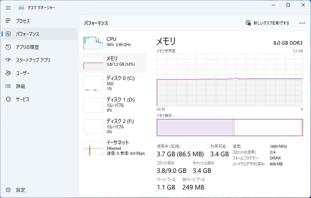
Task: Click the ディスク 1 (D:) empty graph thumbnail
Action: [x=93, y=105]
